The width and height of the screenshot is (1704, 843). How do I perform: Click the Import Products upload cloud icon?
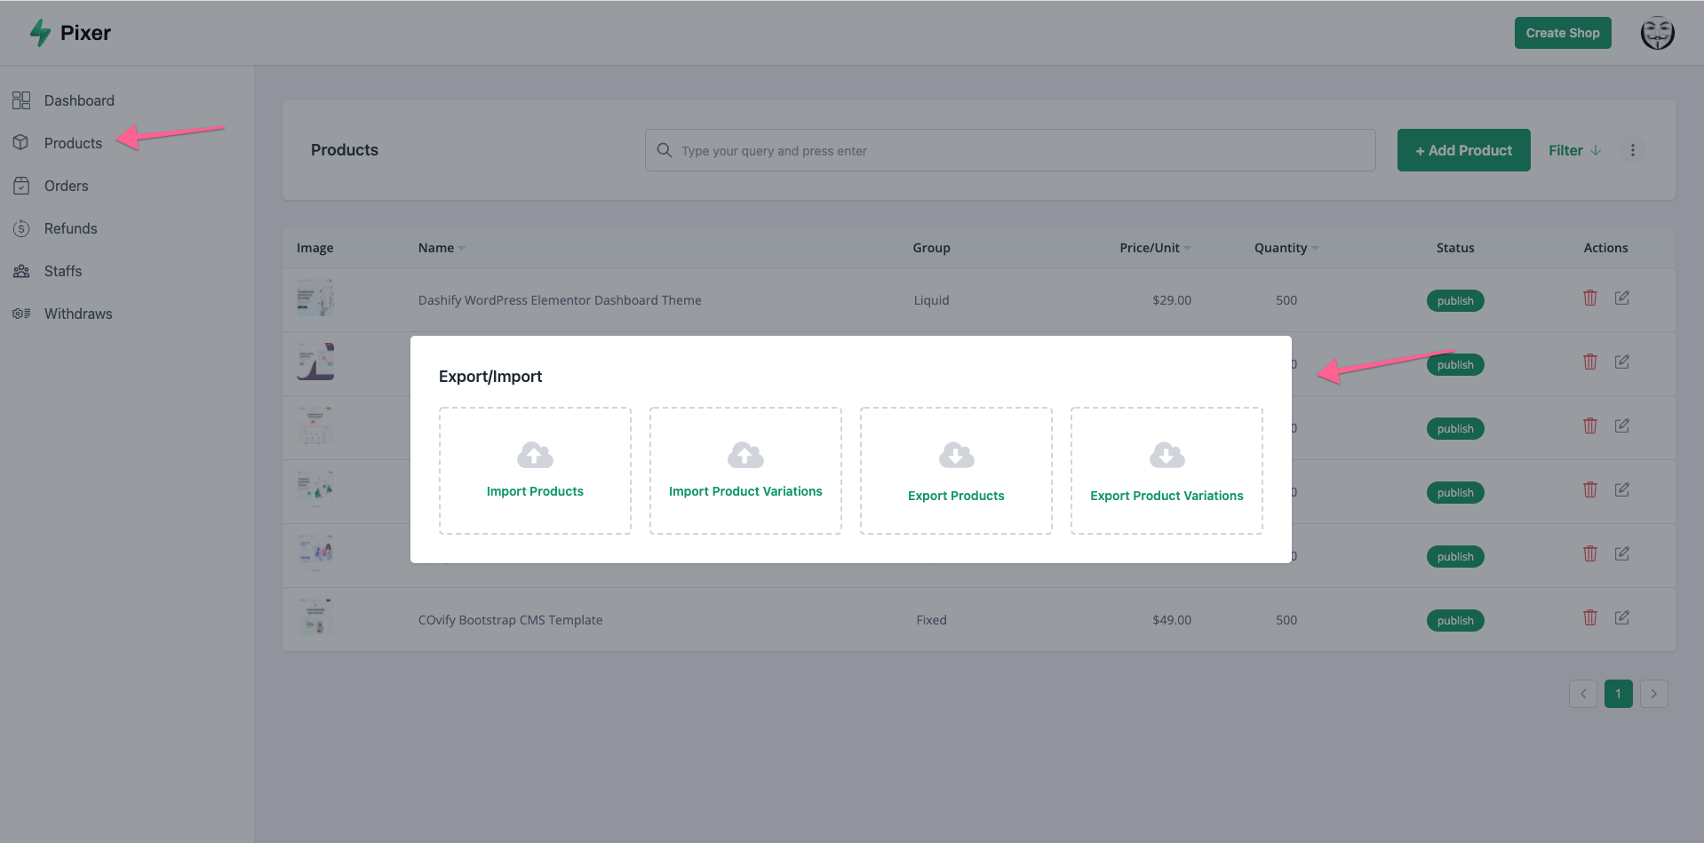click(535, 455)
